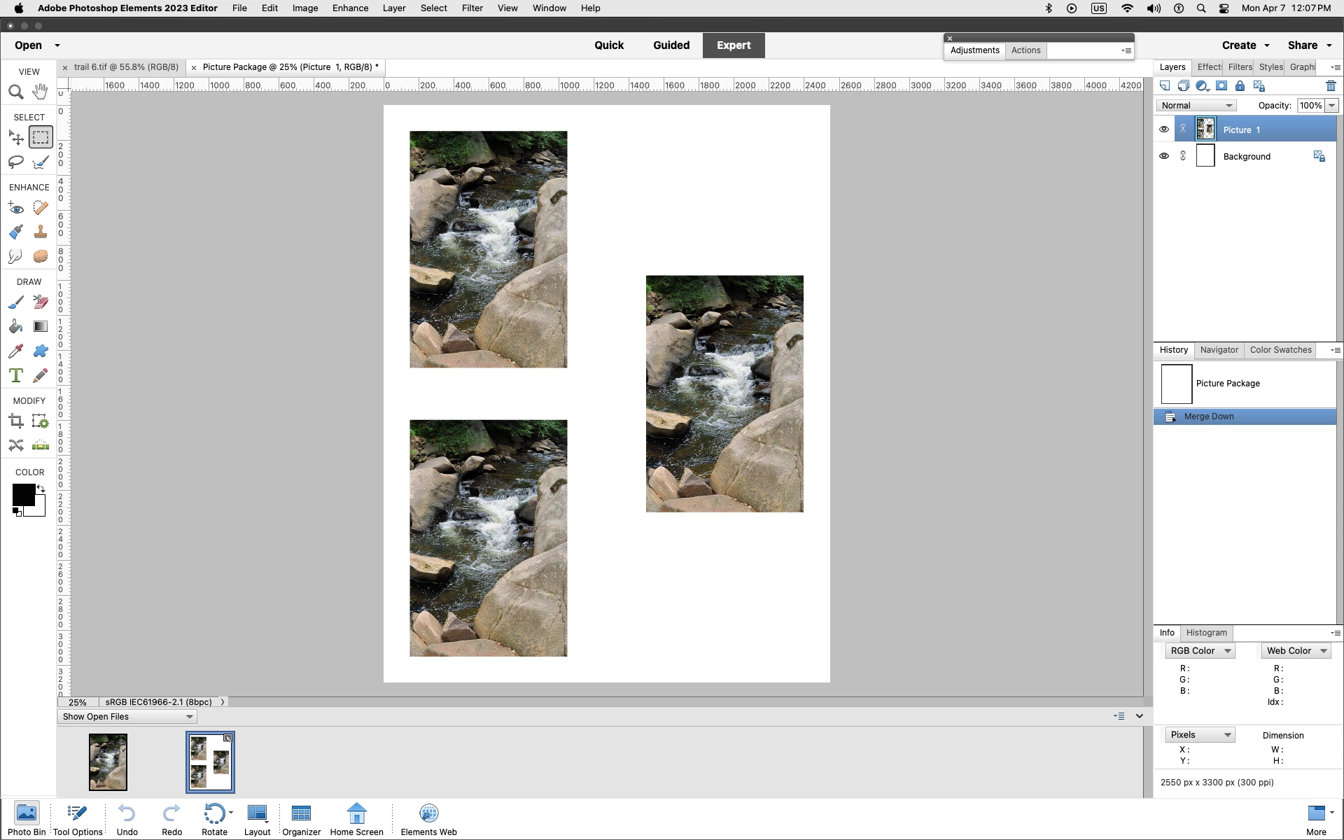
Task: Switch to the Navigator tab
Action: tap(1219, 350)
